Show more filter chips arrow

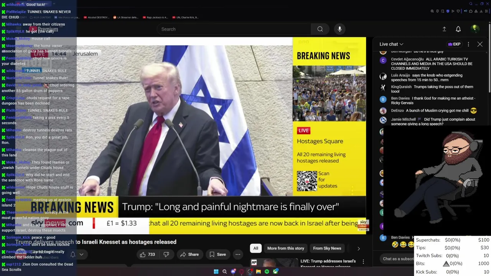359,248
